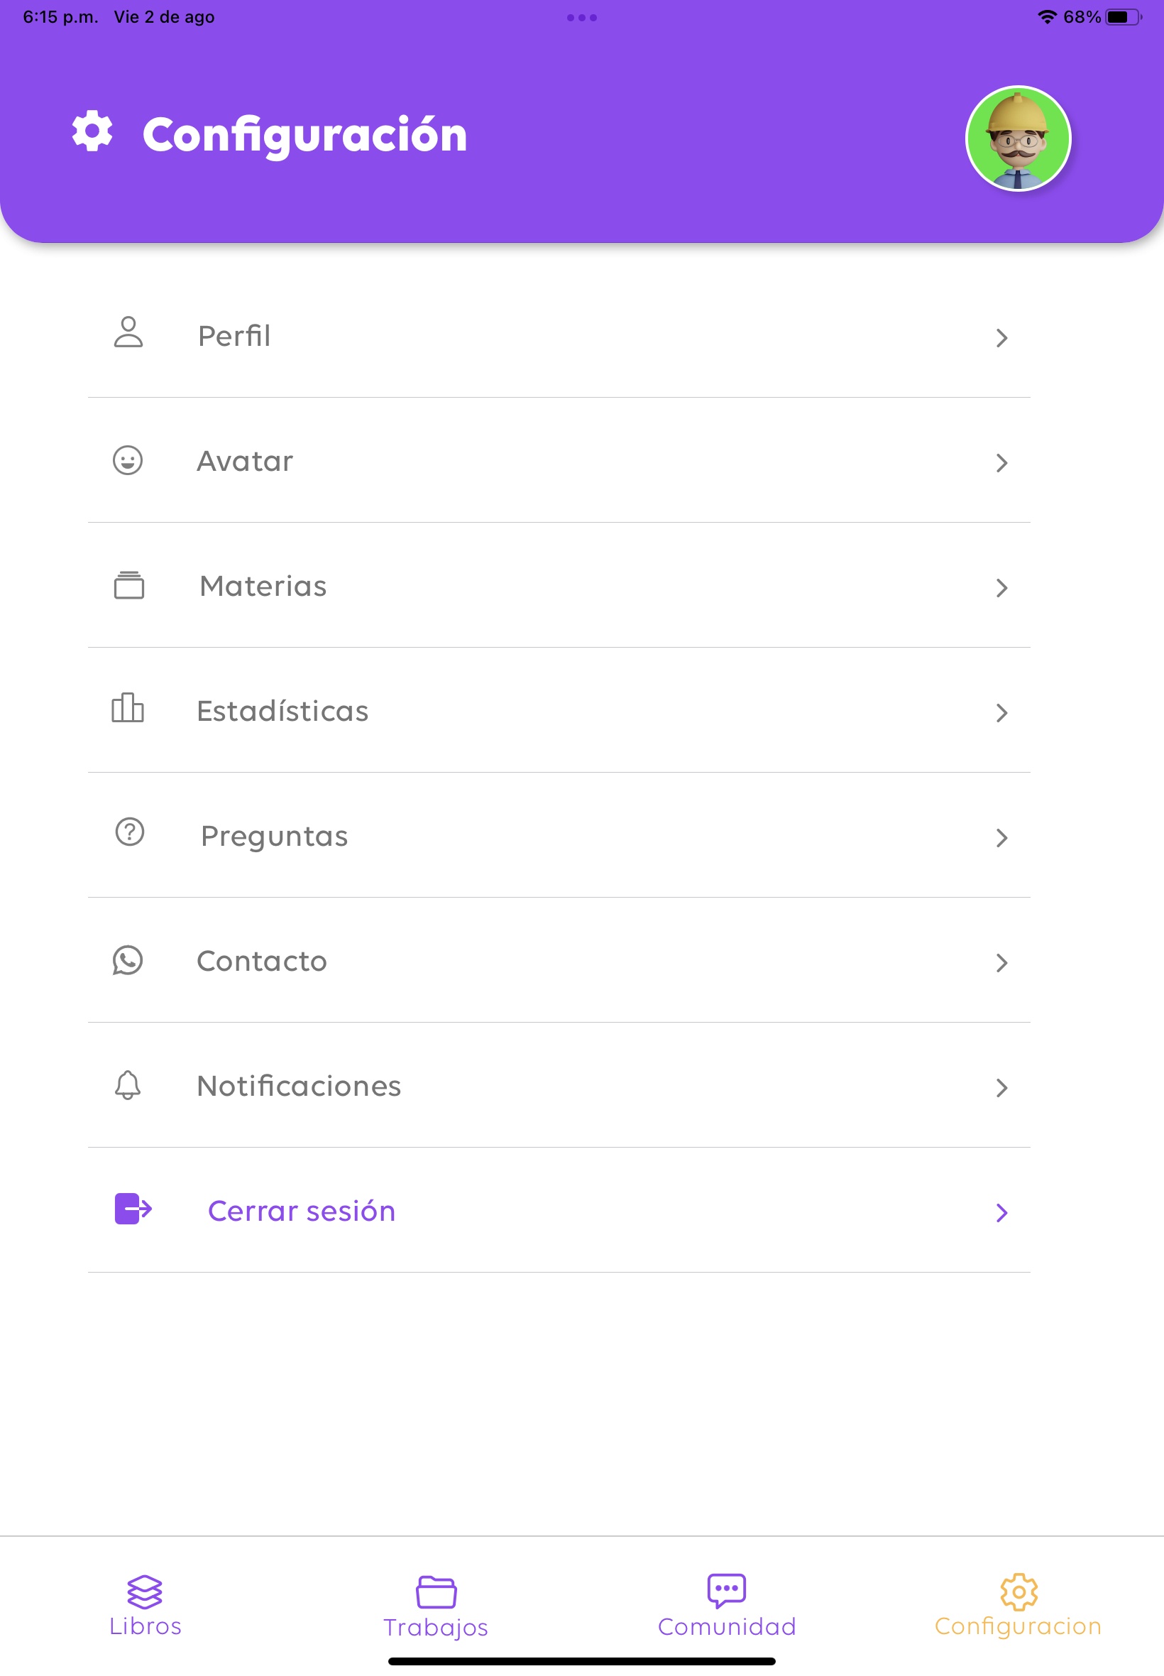Tap the purple logout icon
Screen dimensions: 1164x1676
(x=133, y=1209)
